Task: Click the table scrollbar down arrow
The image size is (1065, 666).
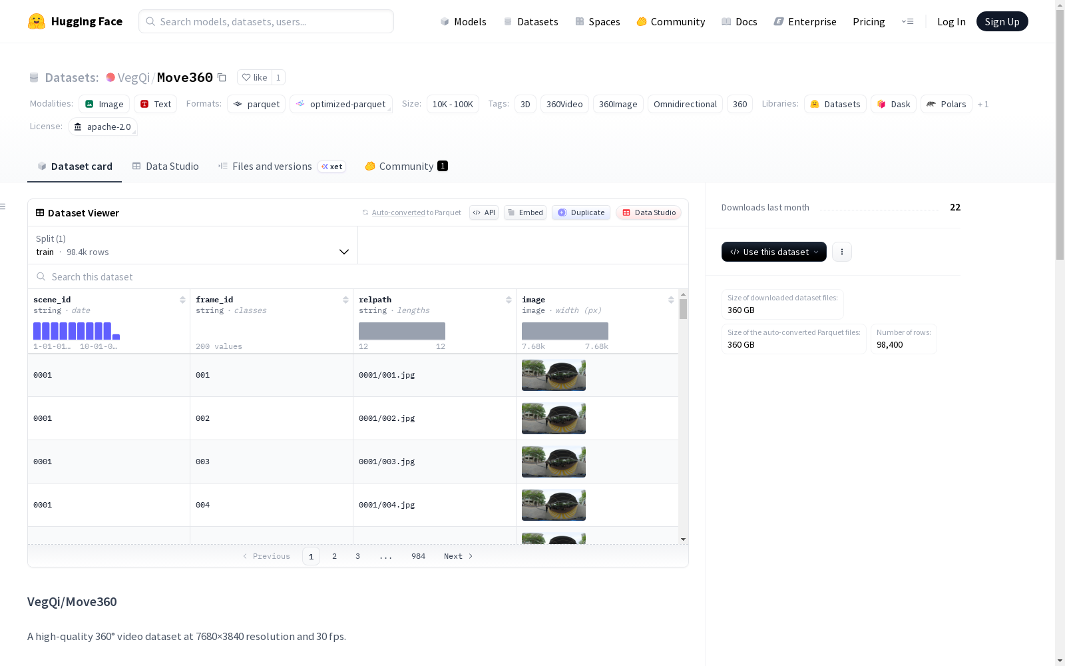Action: coord(683,539)
